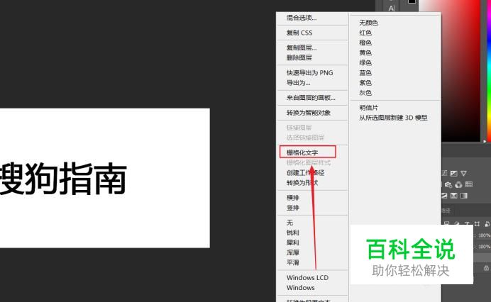491x302 pixels.
Task: Add a Channel Mixer adjustment layer
Action: [458, 184]
